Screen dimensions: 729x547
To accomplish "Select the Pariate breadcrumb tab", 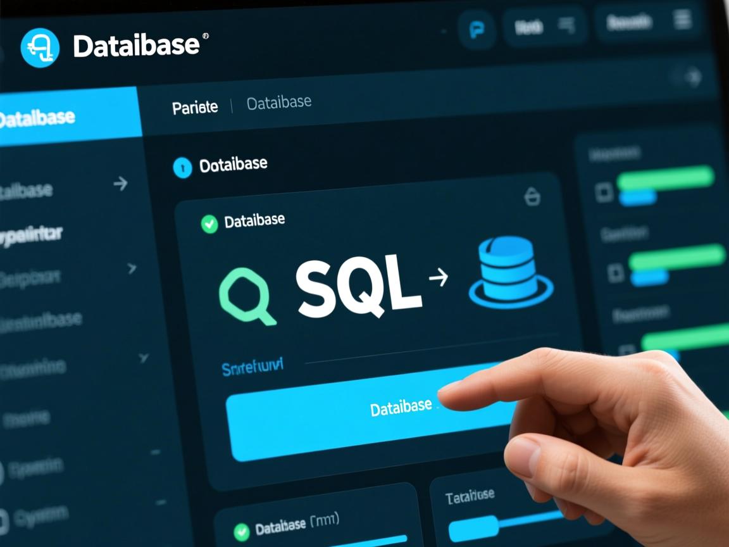I will (195, 107).
